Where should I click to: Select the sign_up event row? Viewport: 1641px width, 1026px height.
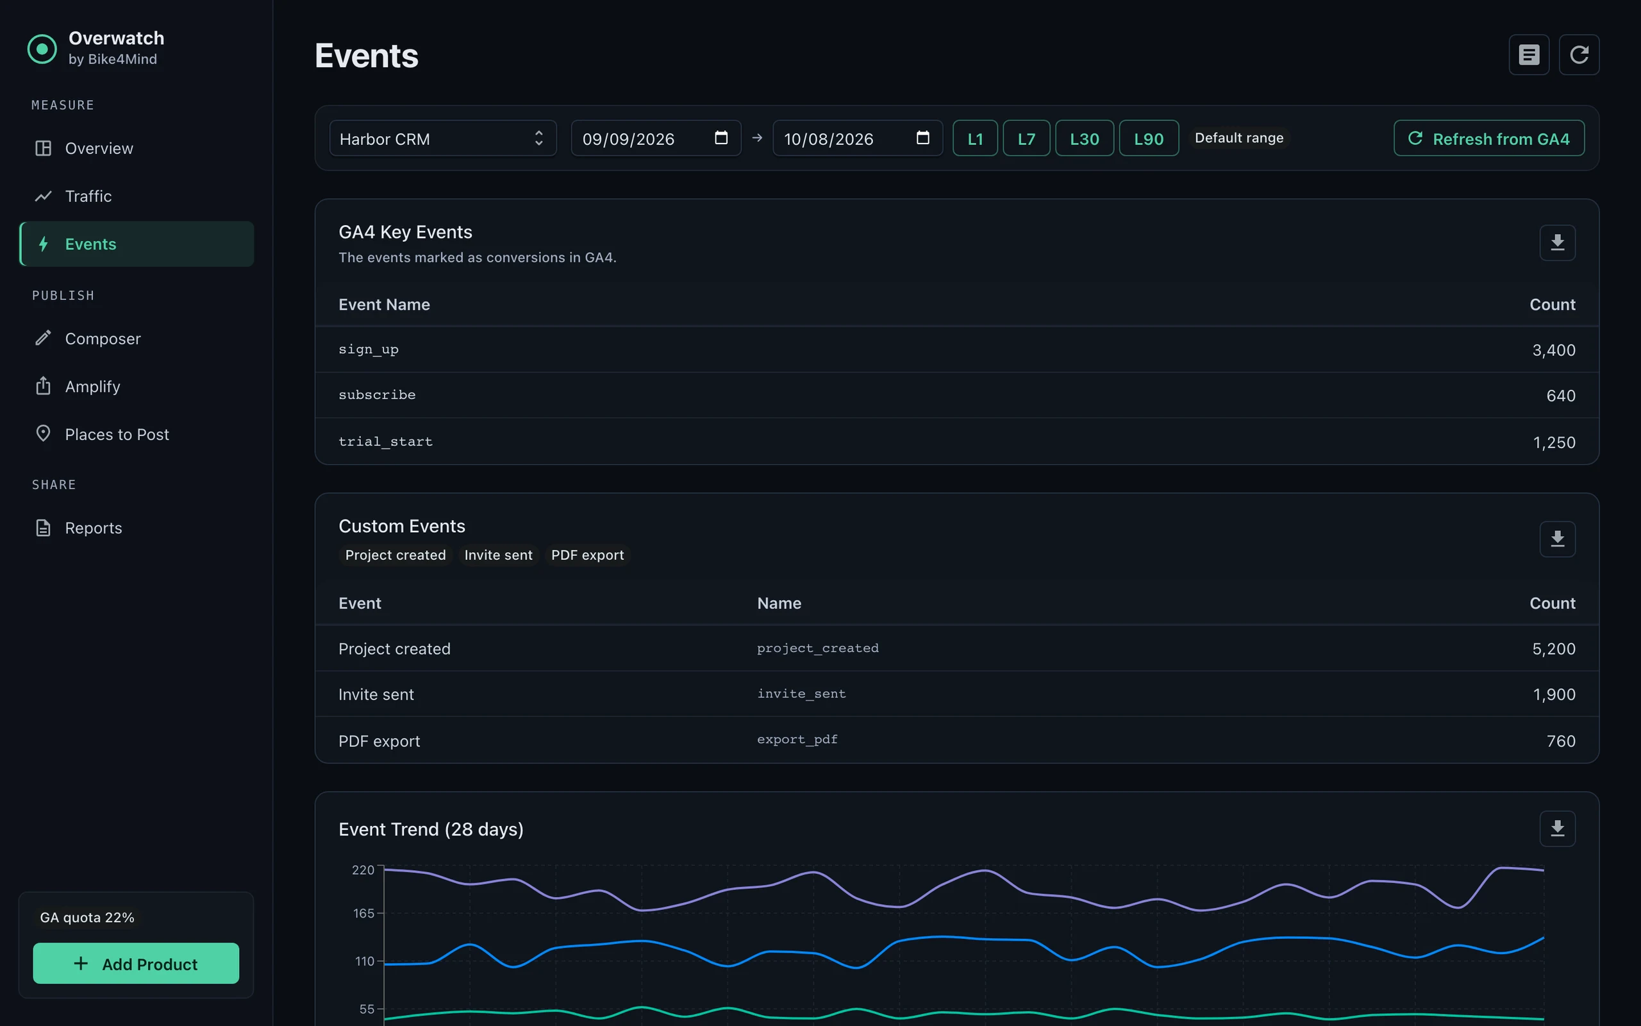click(957, 349)
